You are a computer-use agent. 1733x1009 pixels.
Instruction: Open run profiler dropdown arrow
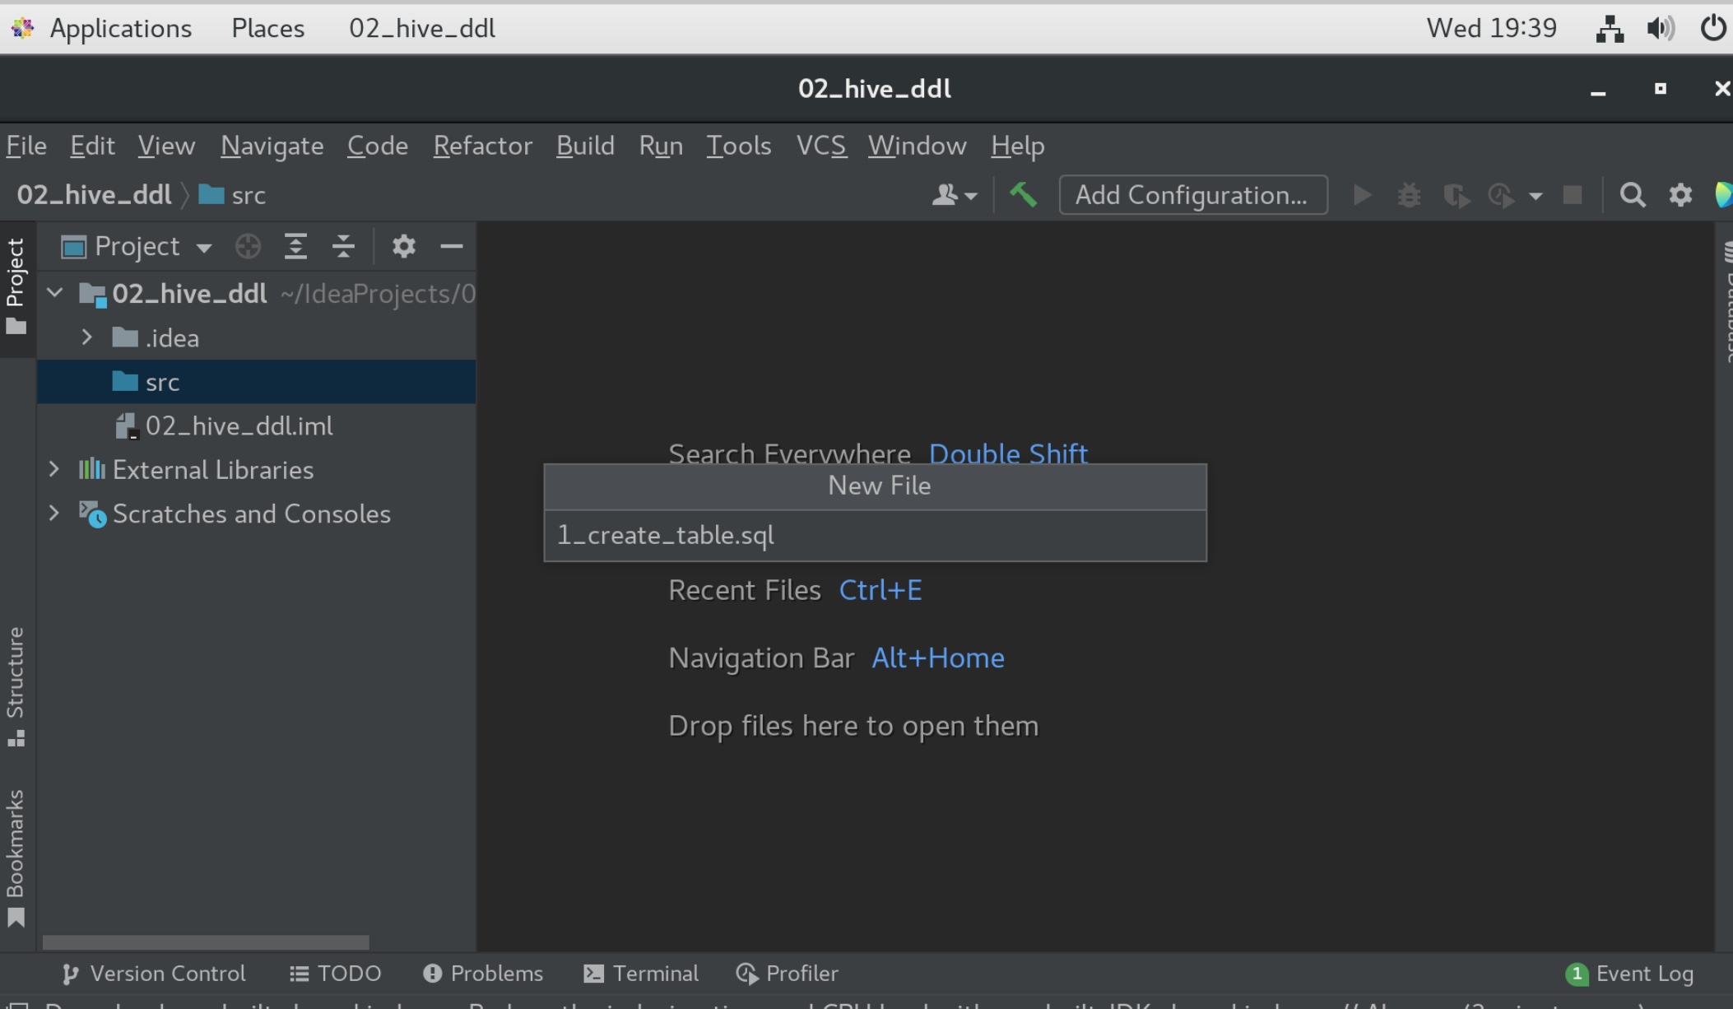click(x=1536, y=196)
